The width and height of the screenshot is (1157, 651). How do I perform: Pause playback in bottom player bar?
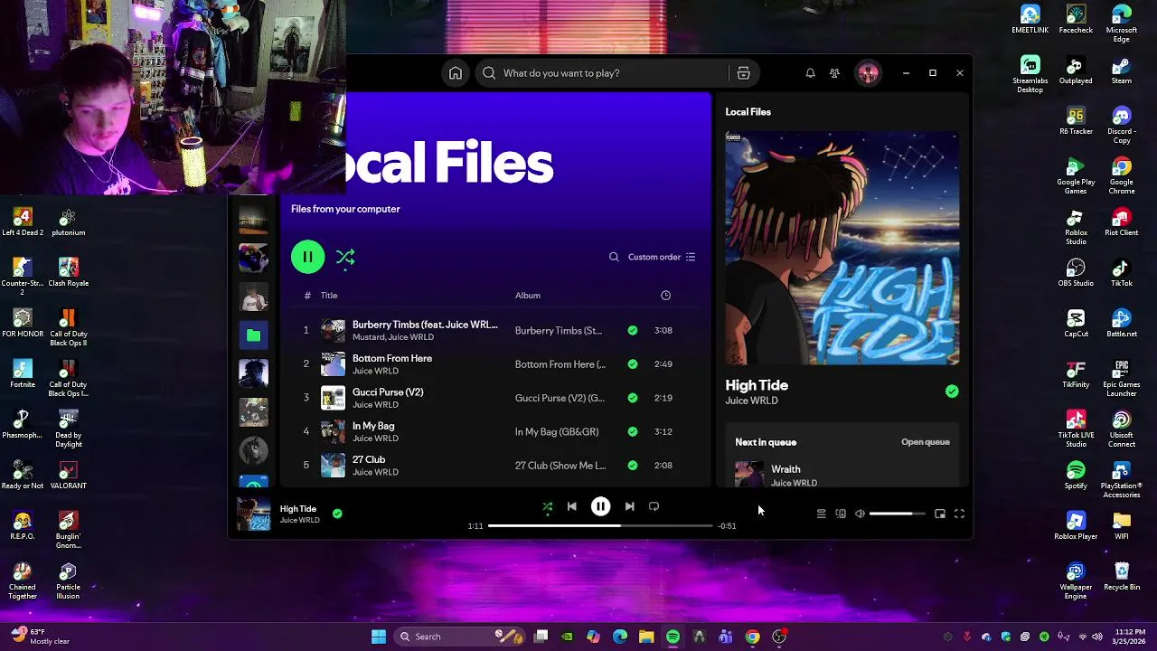[600, 506]
